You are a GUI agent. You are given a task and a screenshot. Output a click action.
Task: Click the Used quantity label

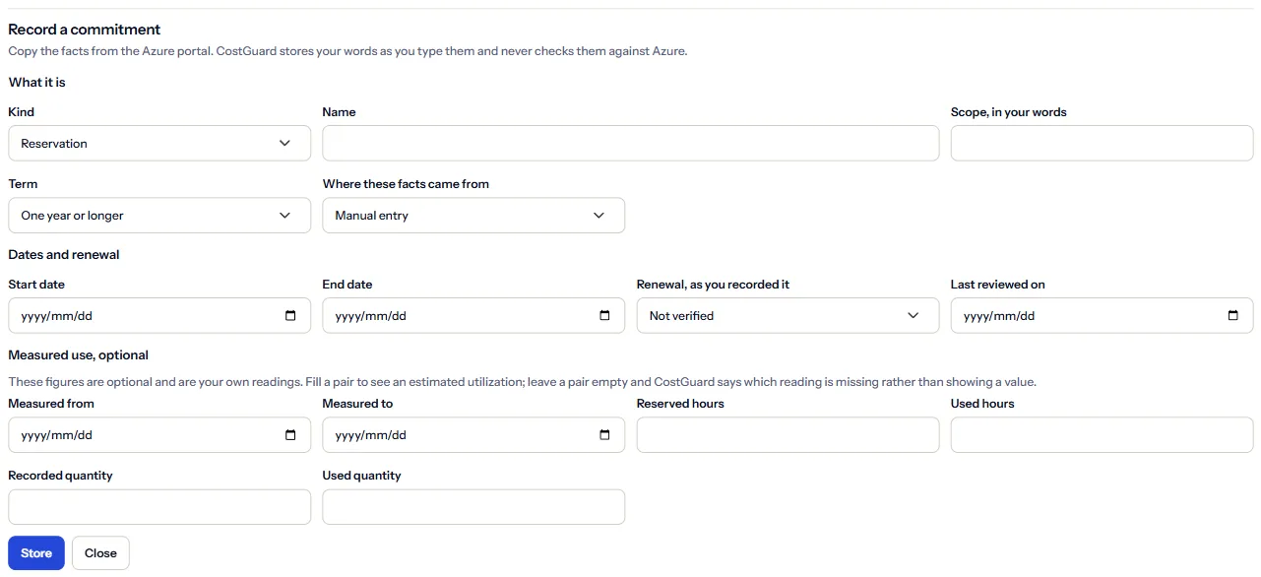point(361,476)
